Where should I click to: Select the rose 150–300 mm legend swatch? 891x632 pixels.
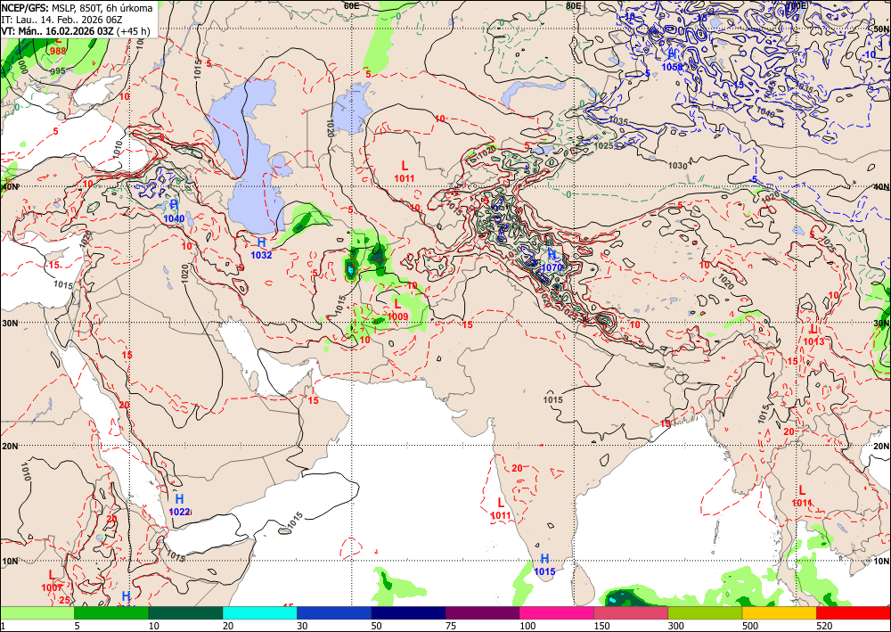(631, 613)
